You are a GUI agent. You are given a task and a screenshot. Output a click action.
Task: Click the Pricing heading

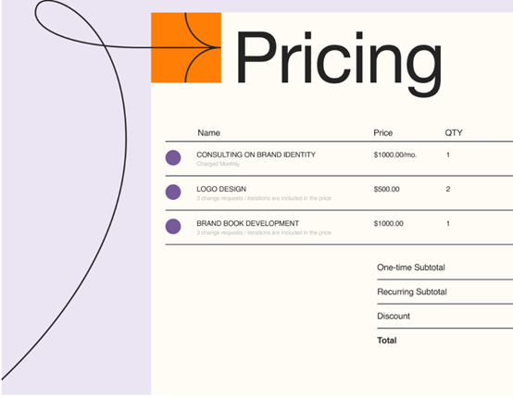tap(339, 62)
